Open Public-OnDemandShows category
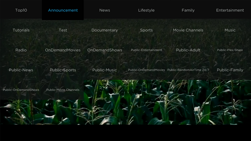This screenshot has width=251, height=141. (x=21, y=90)
